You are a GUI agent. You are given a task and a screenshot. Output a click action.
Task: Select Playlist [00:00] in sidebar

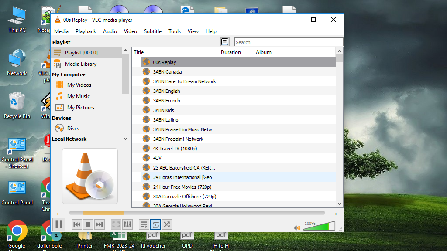pyautogui.click(x=87, y=53)
